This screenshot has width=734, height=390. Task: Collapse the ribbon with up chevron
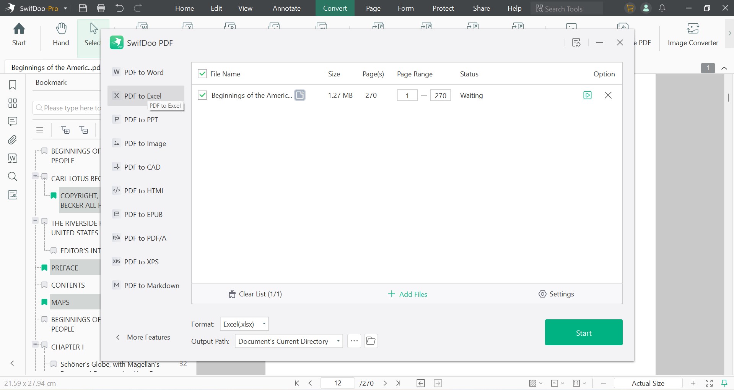724,68
